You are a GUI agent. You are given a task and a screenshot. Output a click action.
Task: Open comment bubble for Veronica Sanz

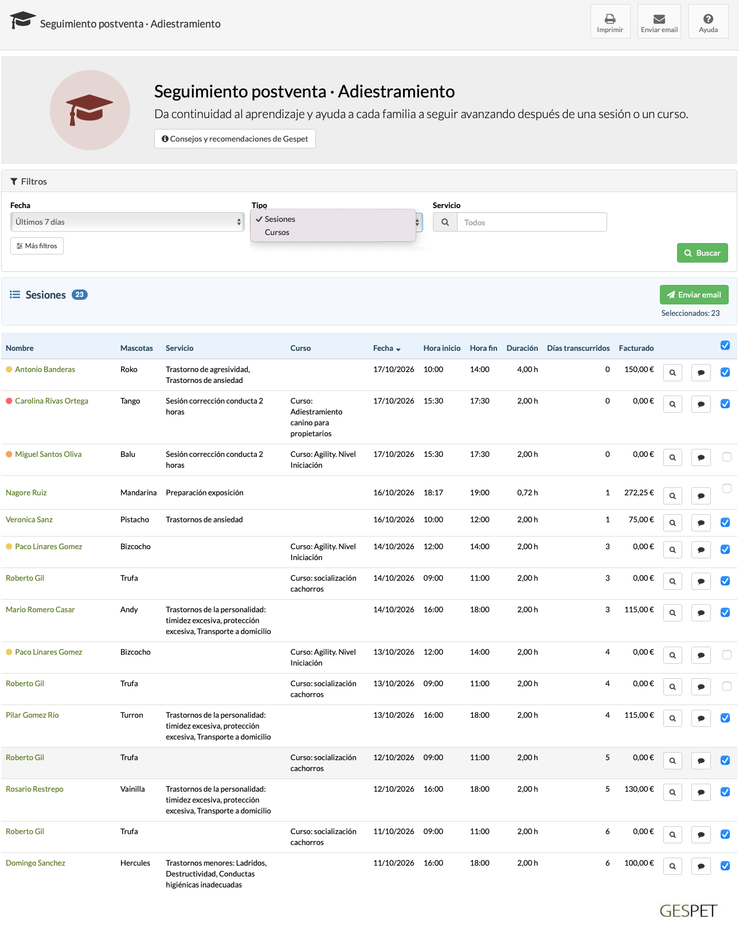point(701,523)
